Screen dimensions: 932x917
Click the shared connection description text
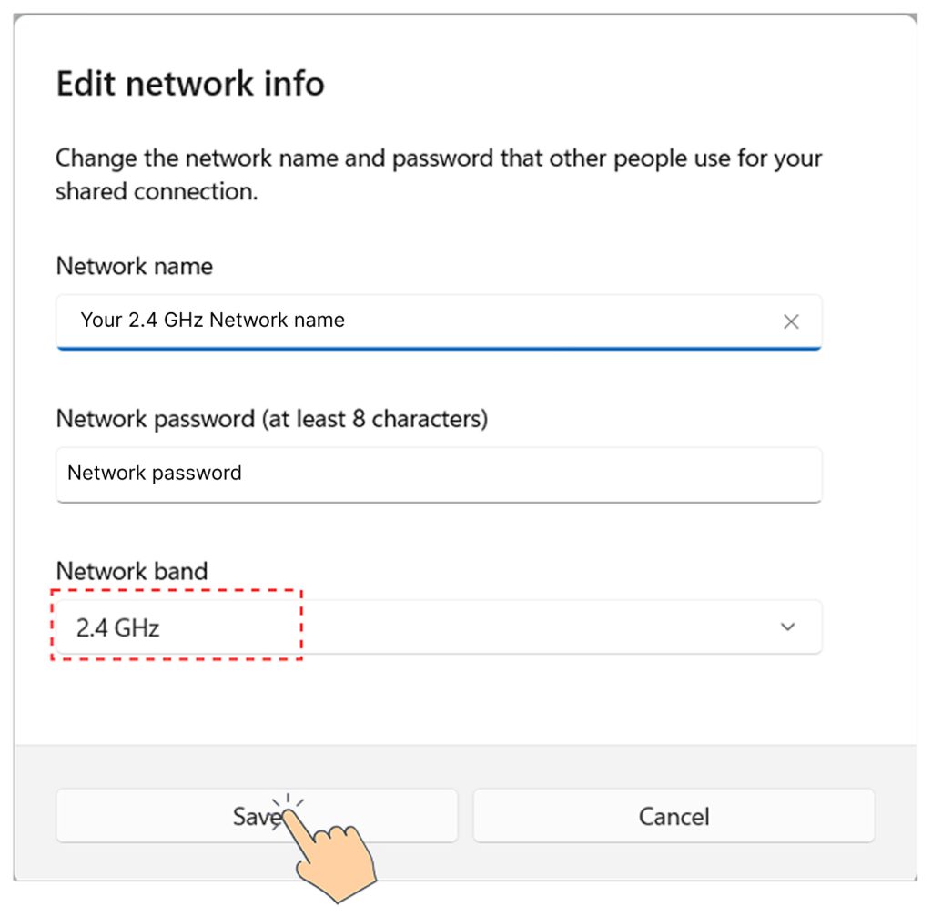pyautogui.click(x=440, y=174)
